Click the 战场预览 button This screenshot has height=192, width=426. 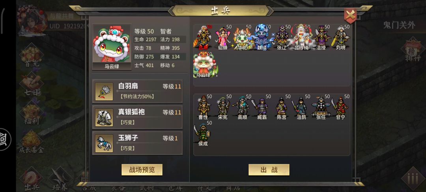(x=142, y=170)
